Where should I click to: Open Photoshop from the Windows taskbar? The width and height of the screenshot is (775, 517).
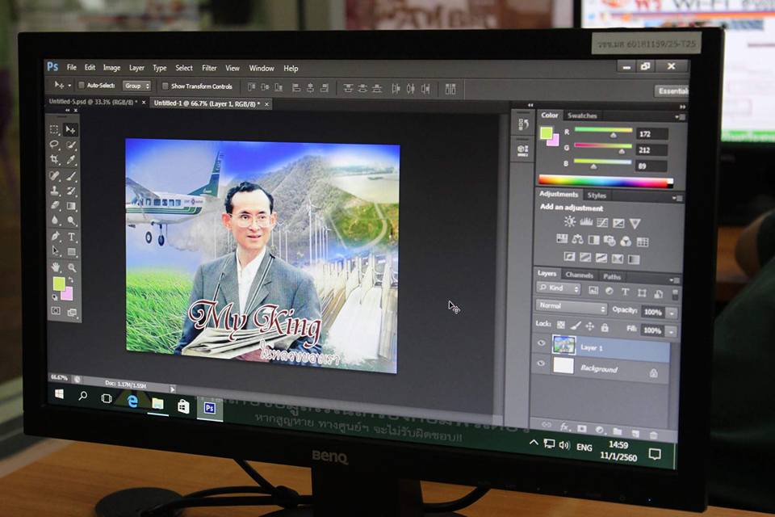209,408
